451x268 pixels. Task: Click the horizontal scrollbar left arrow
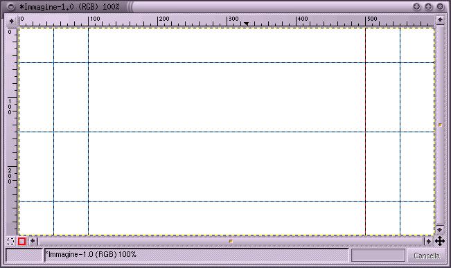(33, 241)
